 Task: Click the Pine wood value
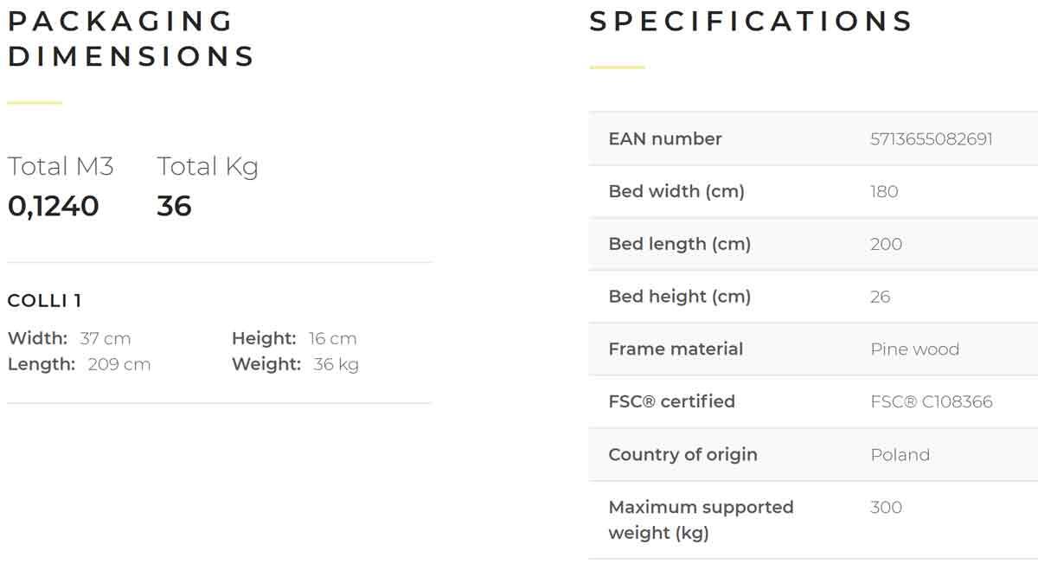914,349
